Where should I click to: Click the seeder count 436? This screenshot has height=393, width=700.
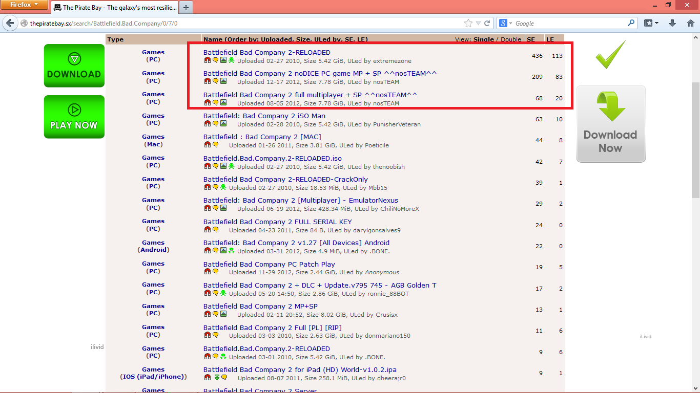pyautogui.click(x=537, y=56)
